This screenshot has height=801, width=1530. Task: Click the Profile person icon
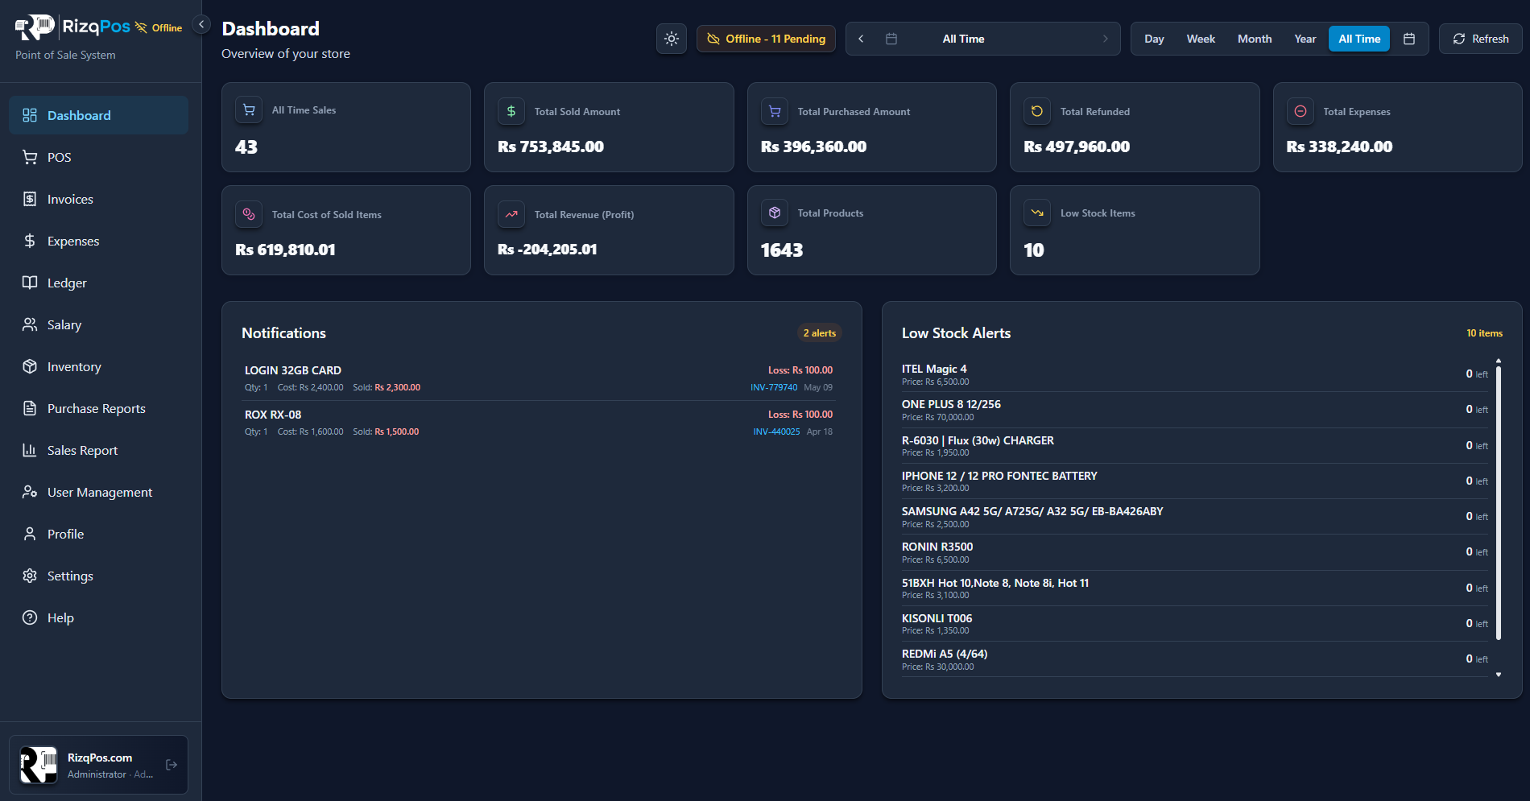pos(30,534)
